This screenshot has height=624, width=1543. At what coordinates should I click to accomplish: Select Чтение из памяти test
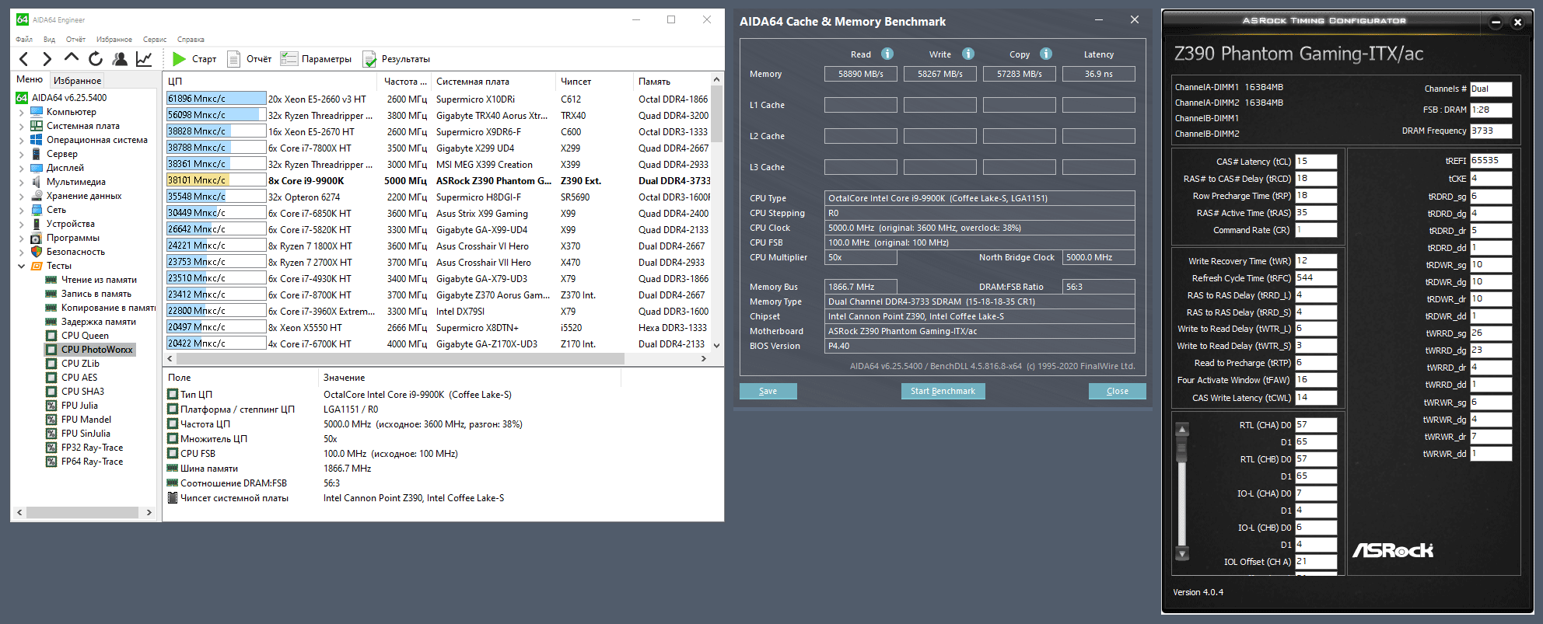tap(99, 280)
